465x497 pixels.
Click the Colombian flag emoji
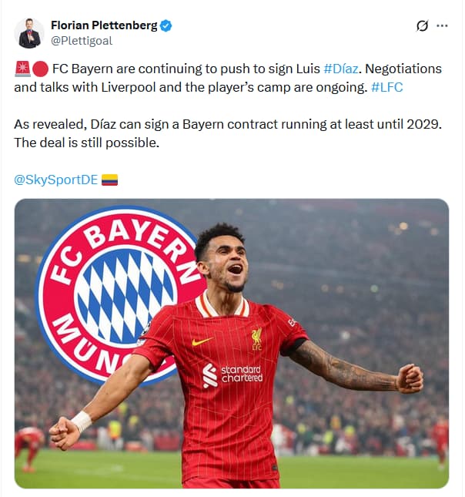[109, 180]
